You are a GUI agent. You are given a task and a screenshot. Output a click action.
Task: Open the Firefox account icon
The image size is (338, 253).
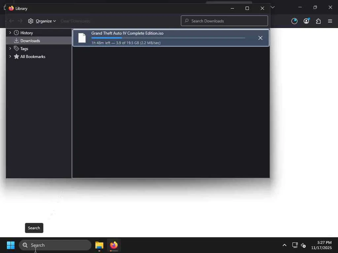[306, 21]
